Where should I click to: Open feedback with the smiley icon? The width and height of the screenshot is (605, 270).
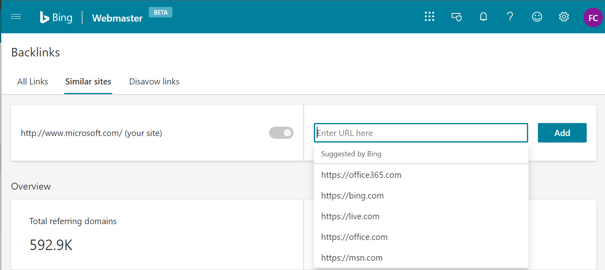pyautogui.click(x=537, y=17)
